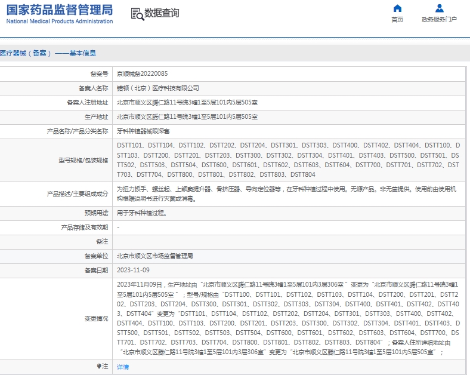The image size is (470, 378).
Task: Select the company name 锘顿（北京）医疗科技有限公司
Action: coord(158,88)
